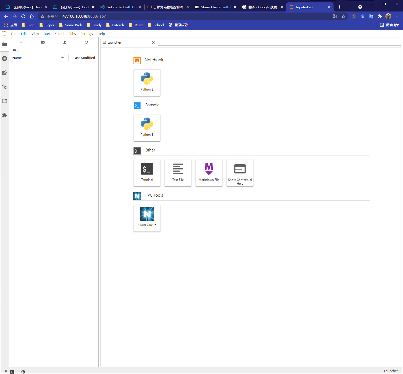The height and width of the screenshot is (374, 403).
Task: Toggle the open tabs sidebar panel
Action: [x=5, y=101]
